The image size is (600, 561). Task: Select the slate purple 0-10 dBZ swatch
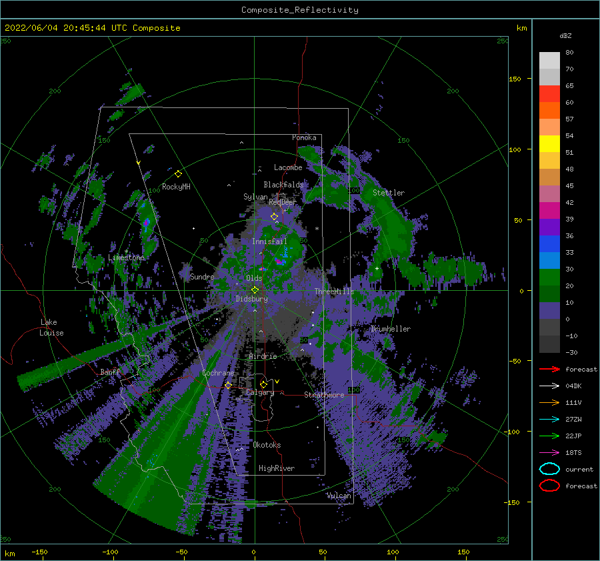pyautogui.click(x=549, y=311)
